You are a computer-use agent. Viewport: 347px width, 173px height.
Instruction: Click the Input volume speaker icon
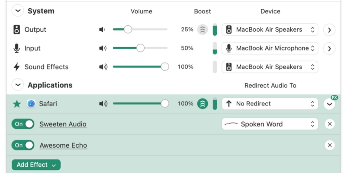click(x=103, y=48)
